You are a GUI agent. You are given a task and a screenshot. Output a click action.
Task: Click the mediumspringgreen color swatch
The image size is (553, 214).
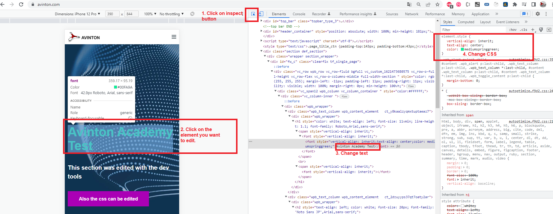point(462,49)
